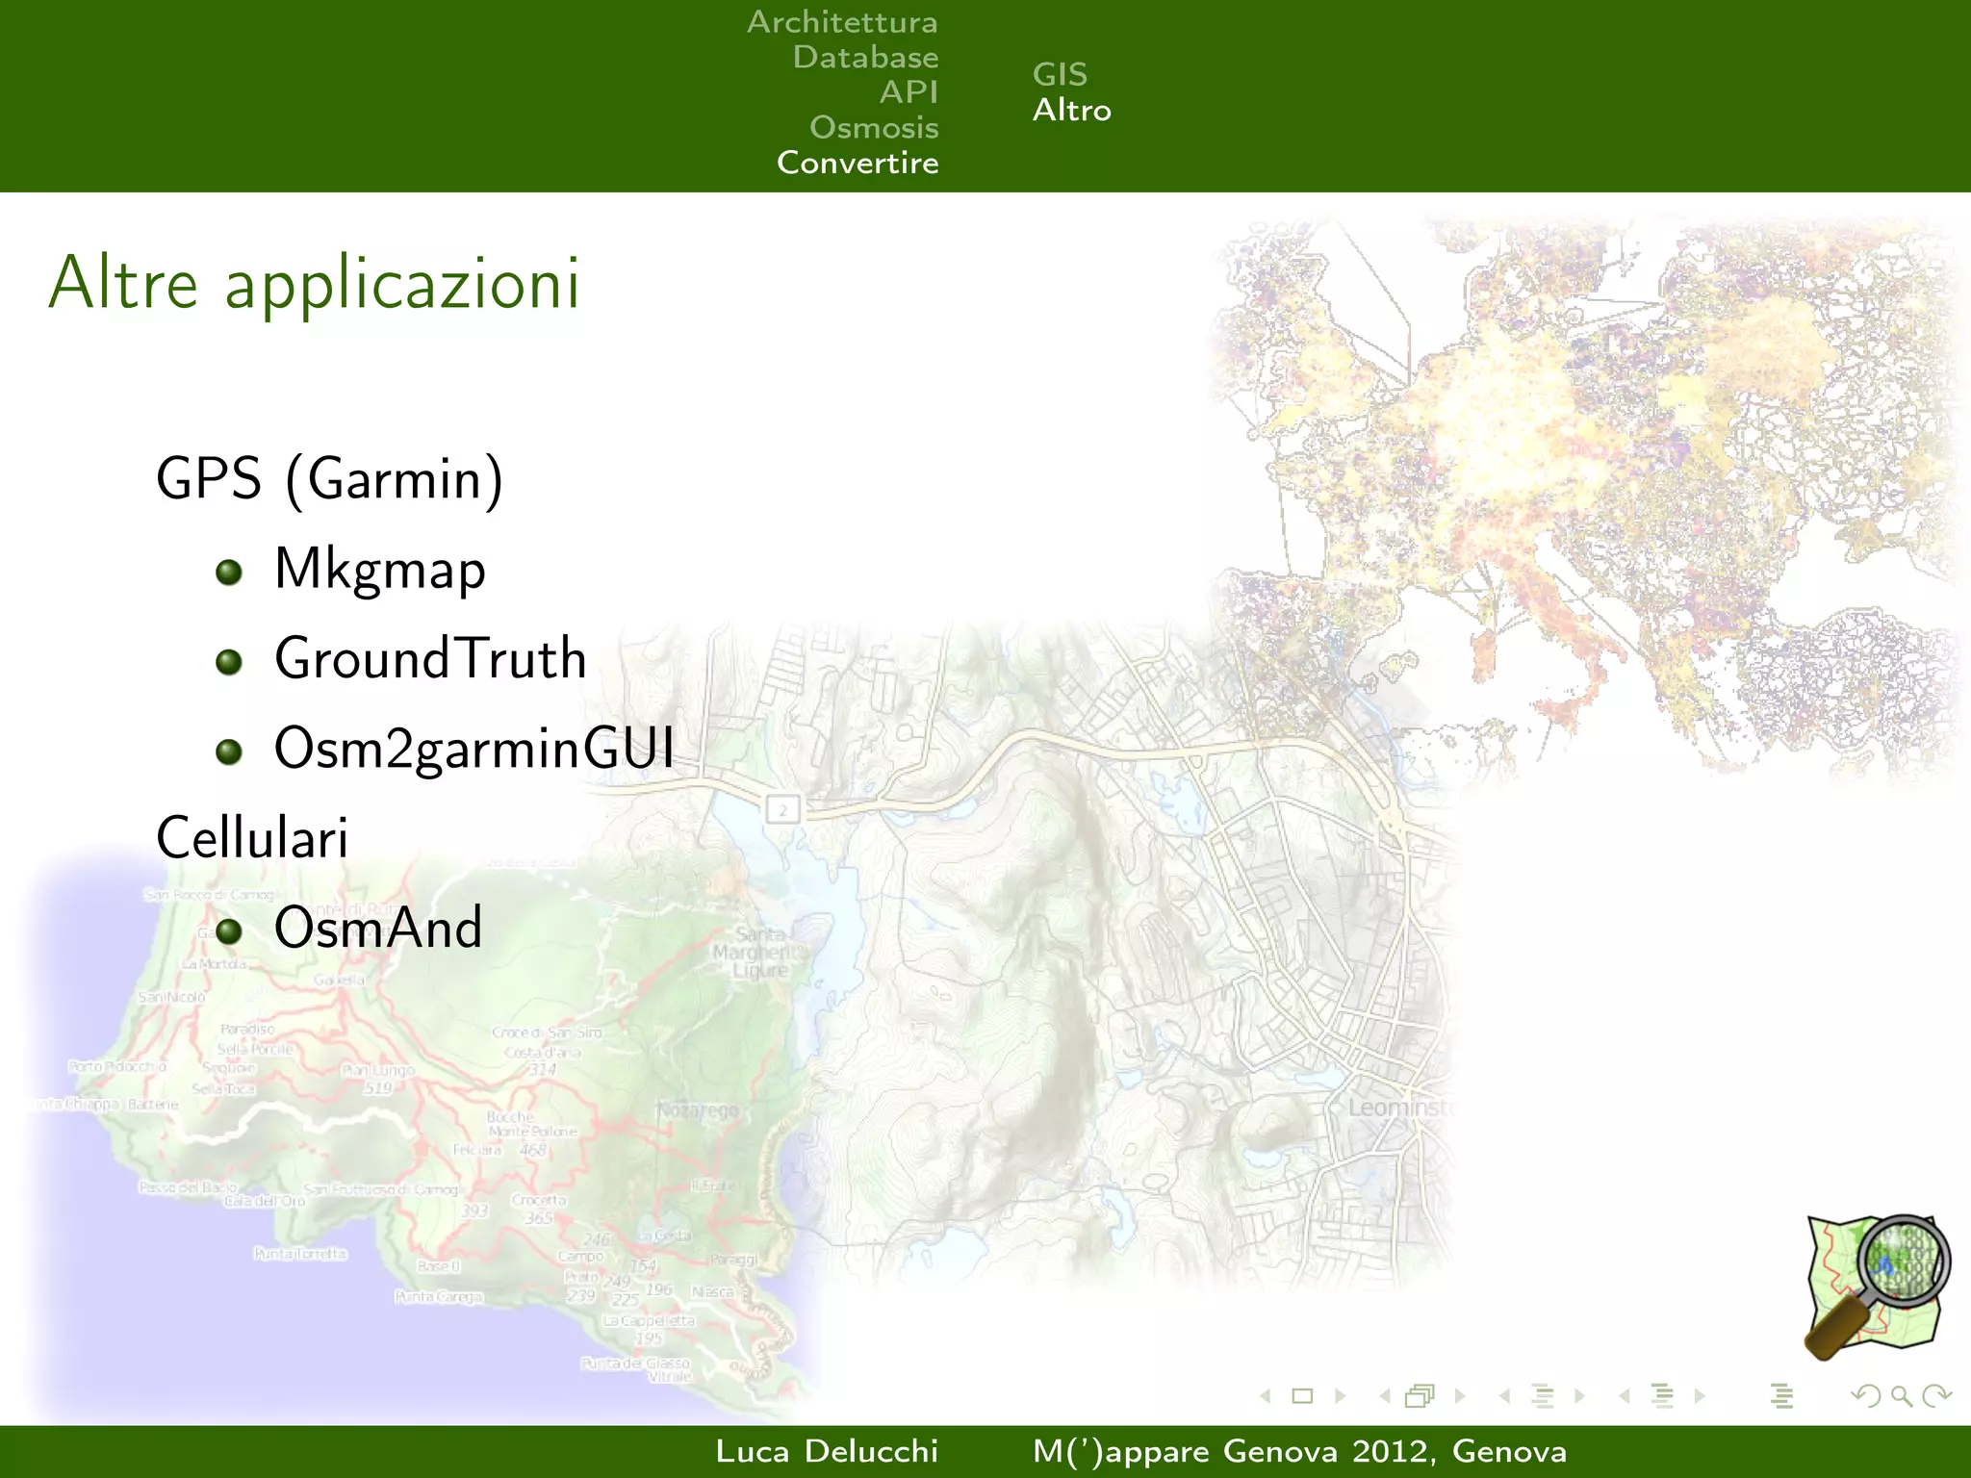
Task: Click the Osm2garminGUI bullet item
Action: pos(474,750)
